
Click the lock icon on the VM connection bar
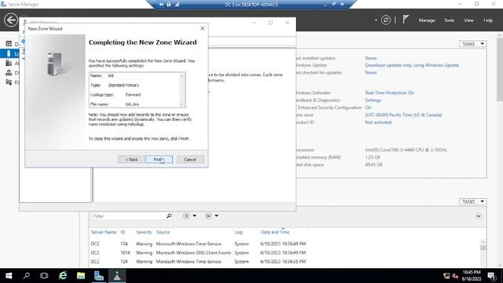168,4
